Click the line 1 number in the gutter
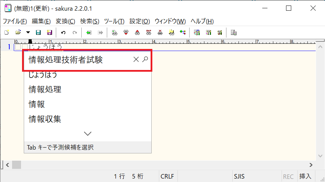The height and width of the screenshot is (182, 325). pos(9,47)
